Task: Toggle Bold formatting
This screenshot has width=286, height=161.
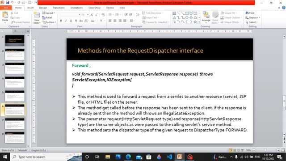Action: (x=61, y=21)
